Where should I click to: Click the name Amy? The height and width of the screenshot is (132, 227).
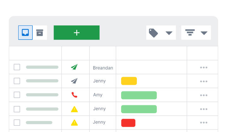98,95
